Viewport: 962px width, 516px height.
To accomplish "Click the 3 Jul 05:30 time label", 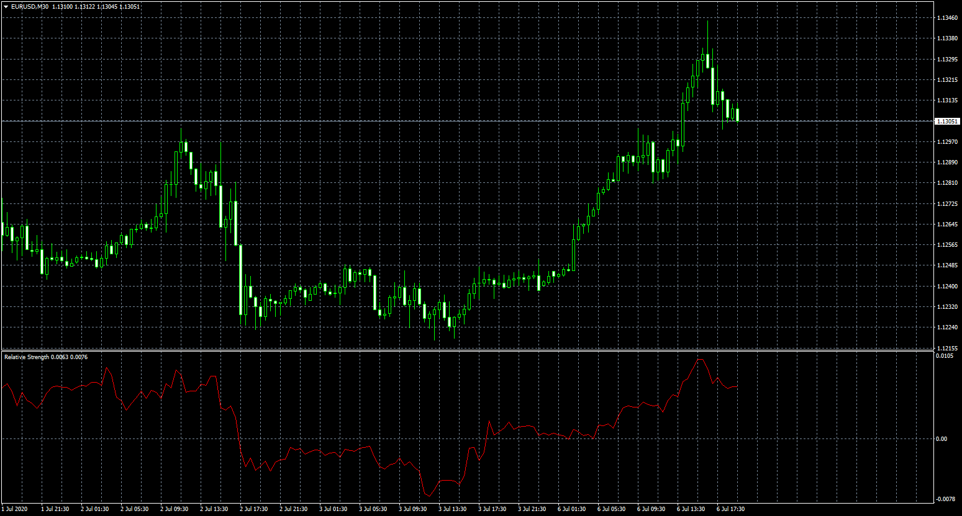I will pyautogui.click(x=373, y=509).
